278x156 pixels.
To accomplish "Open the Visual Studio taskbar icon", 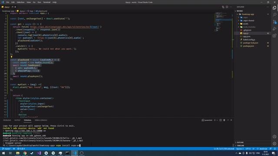I will pos(39,153).
